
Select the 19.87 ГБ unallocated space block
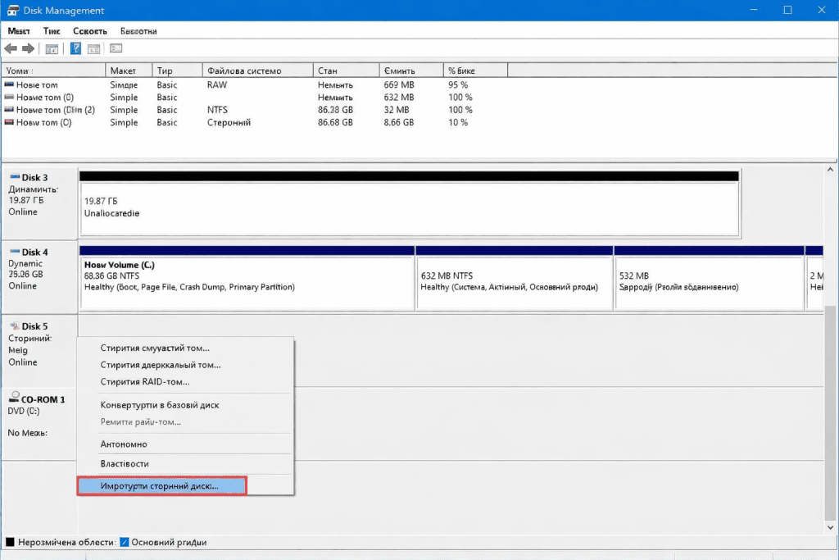(410, 207)
